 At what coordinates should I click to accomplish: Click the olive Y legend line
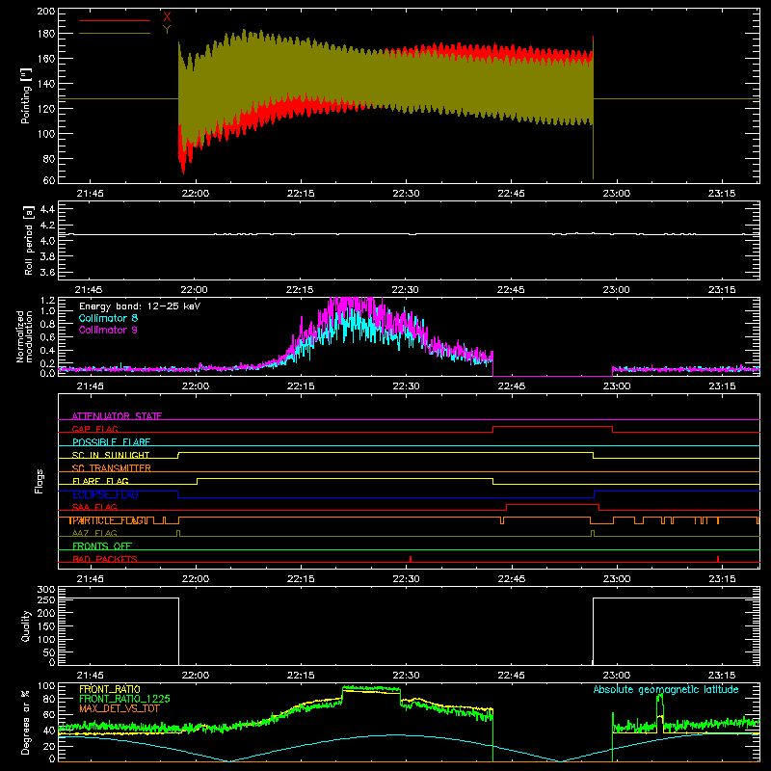point(115,34)
